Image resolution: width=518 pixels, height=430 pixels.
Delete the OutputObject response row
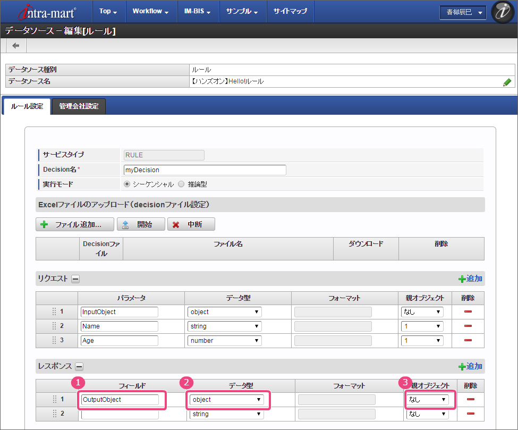pos(470,400)
